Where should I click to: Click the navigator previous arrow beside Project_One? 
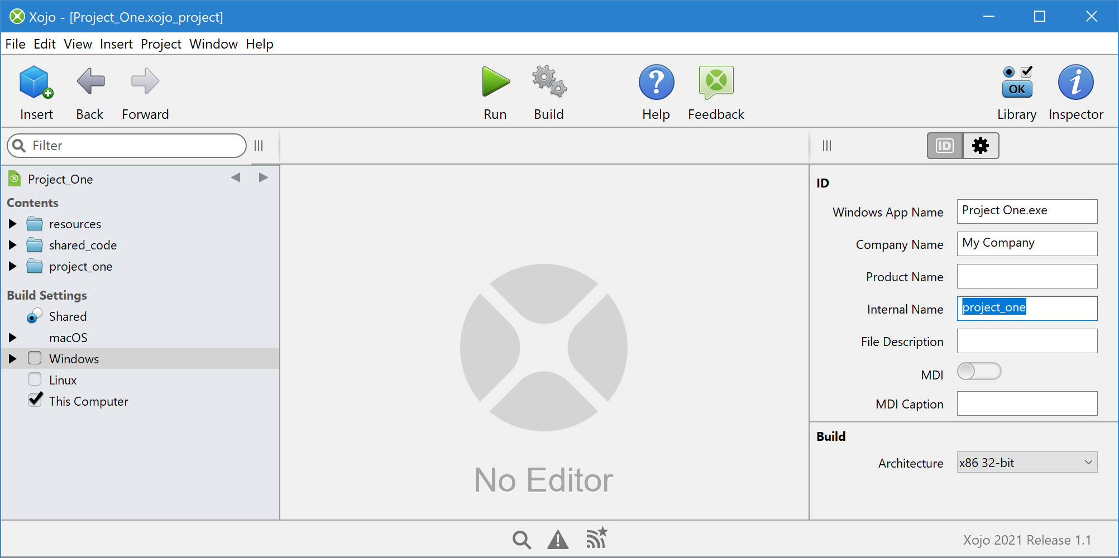point(236,177)
